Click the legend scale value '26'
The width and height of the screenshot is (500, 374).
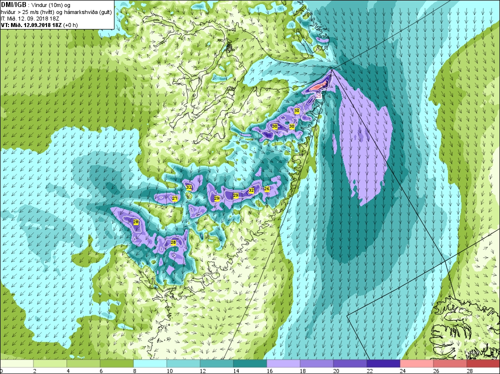436,371
